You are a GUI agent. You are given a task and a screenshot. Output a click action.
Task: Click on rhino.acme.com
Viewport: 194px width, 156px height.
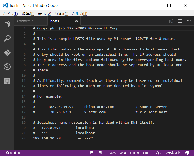pyautogui.click(x=99, y=107)
